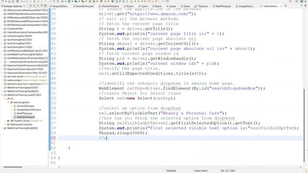Click the Coverage run icon in toolbar
The width and height of the screenshot is (308, 173).
[76, 1]
